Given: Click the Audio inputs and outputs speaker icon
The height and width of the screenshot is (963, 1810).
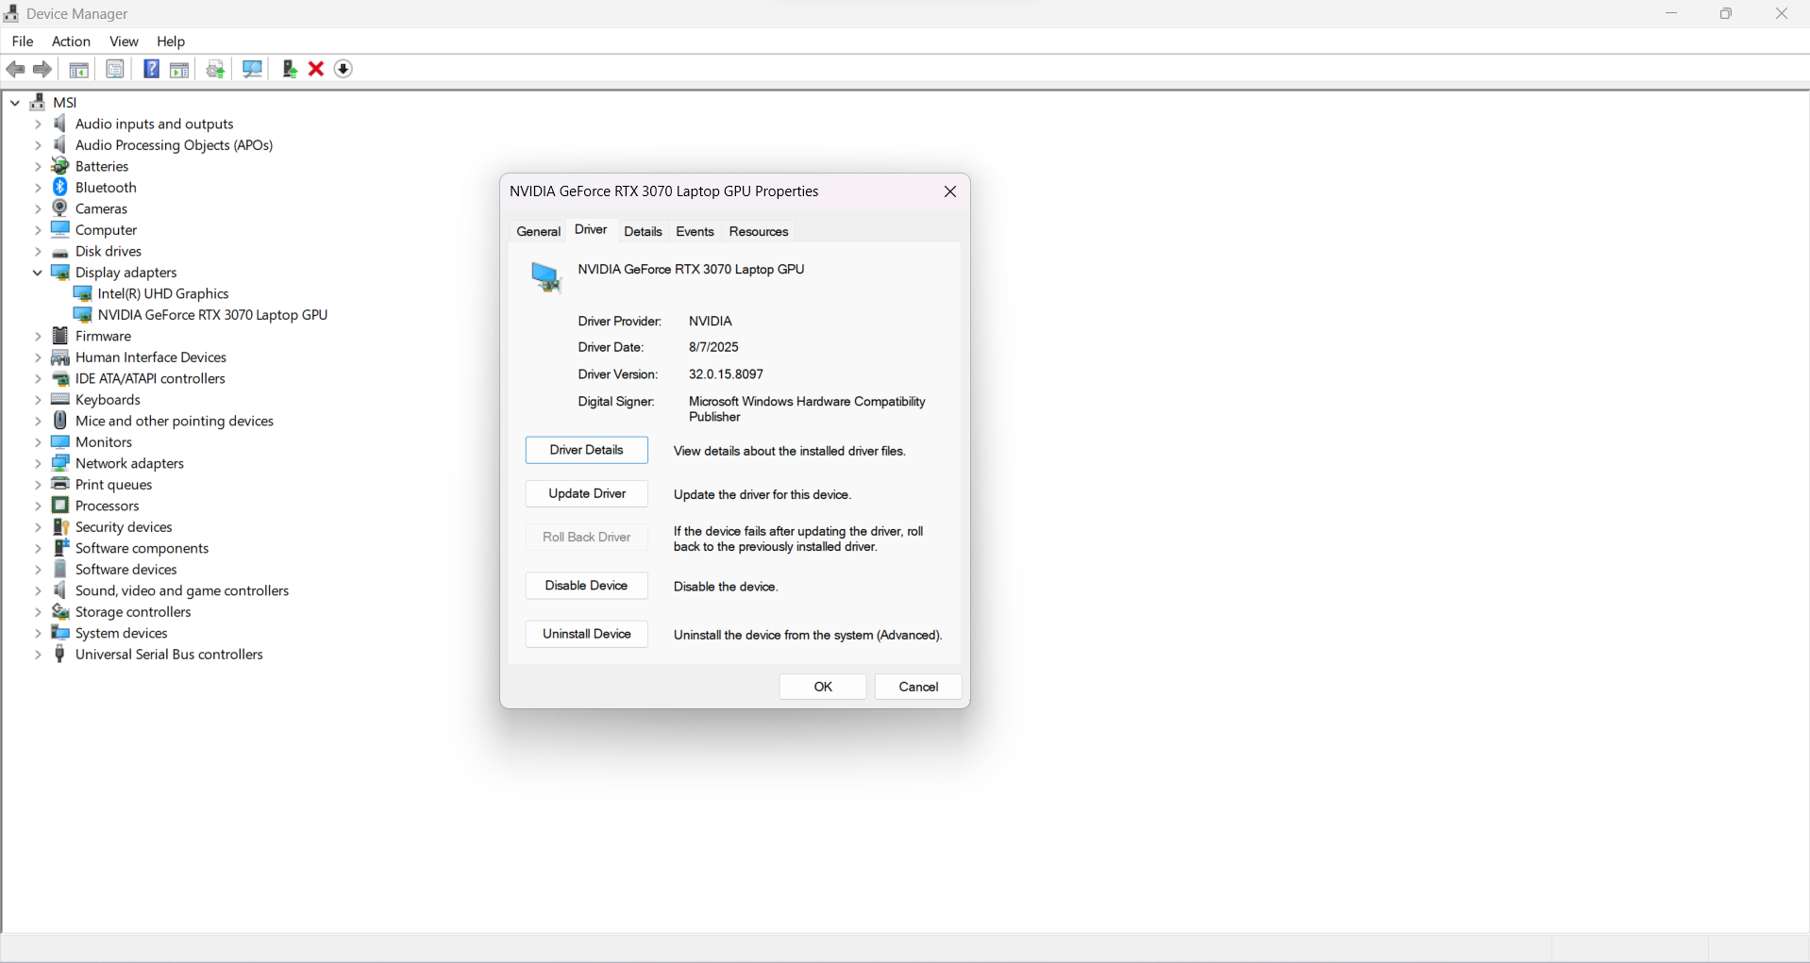Looking at the screenshot, I should click(x=60, y=124).
